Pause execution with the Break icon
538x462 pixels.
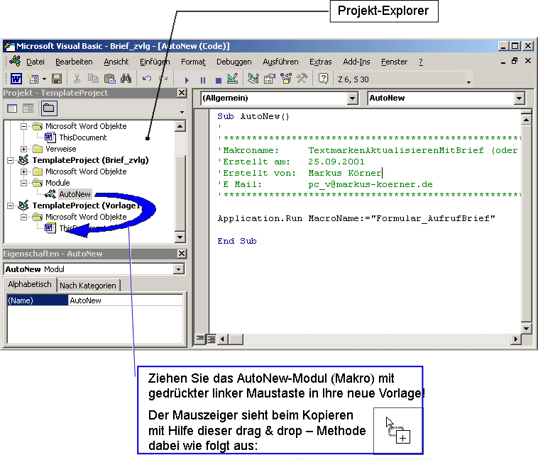(203, 79)
